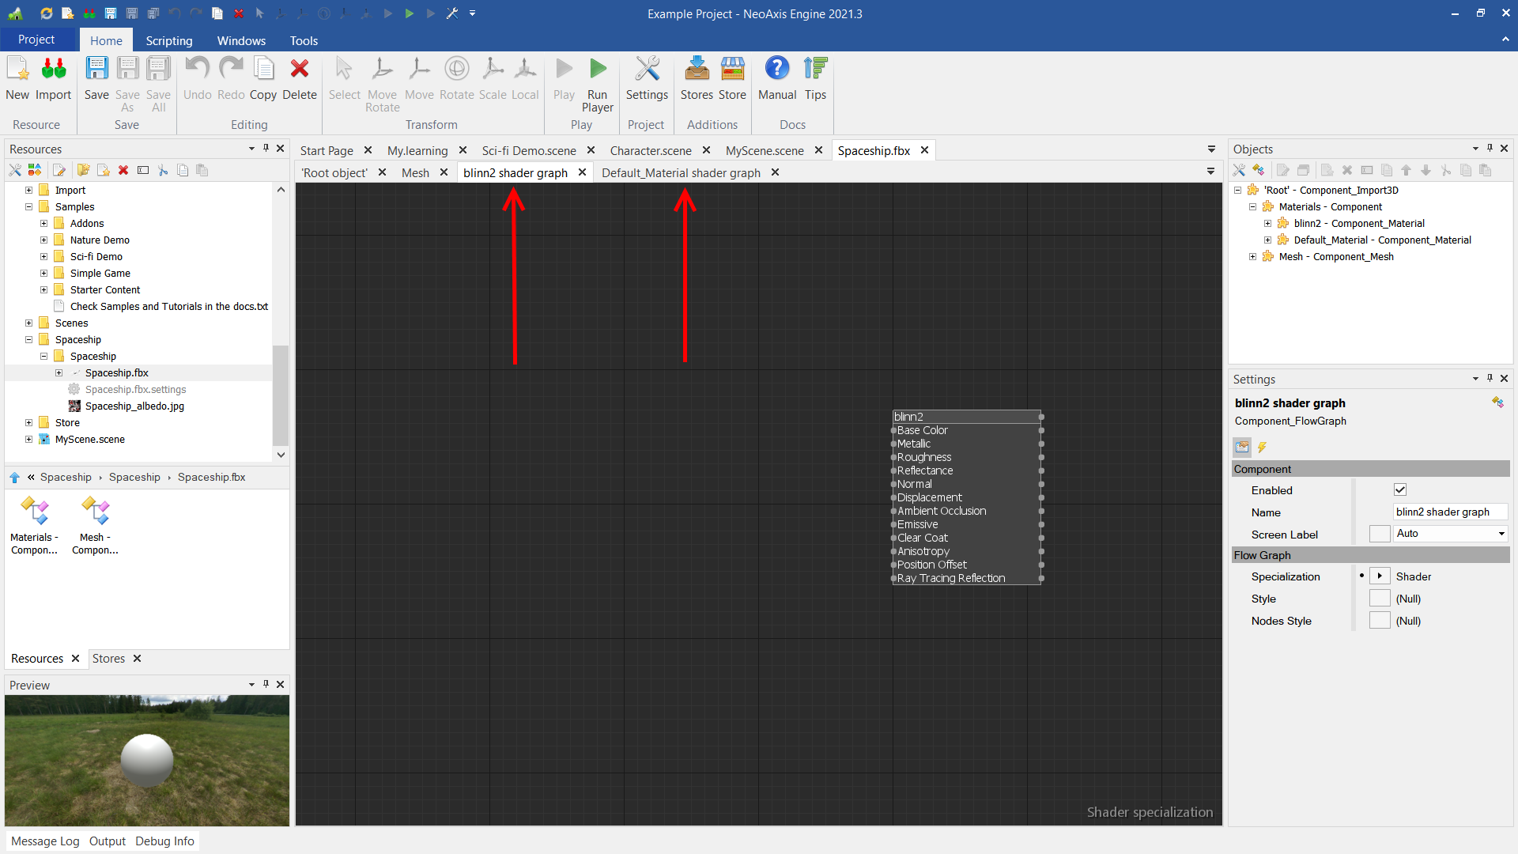Click the Tips icon

[814, 70]
